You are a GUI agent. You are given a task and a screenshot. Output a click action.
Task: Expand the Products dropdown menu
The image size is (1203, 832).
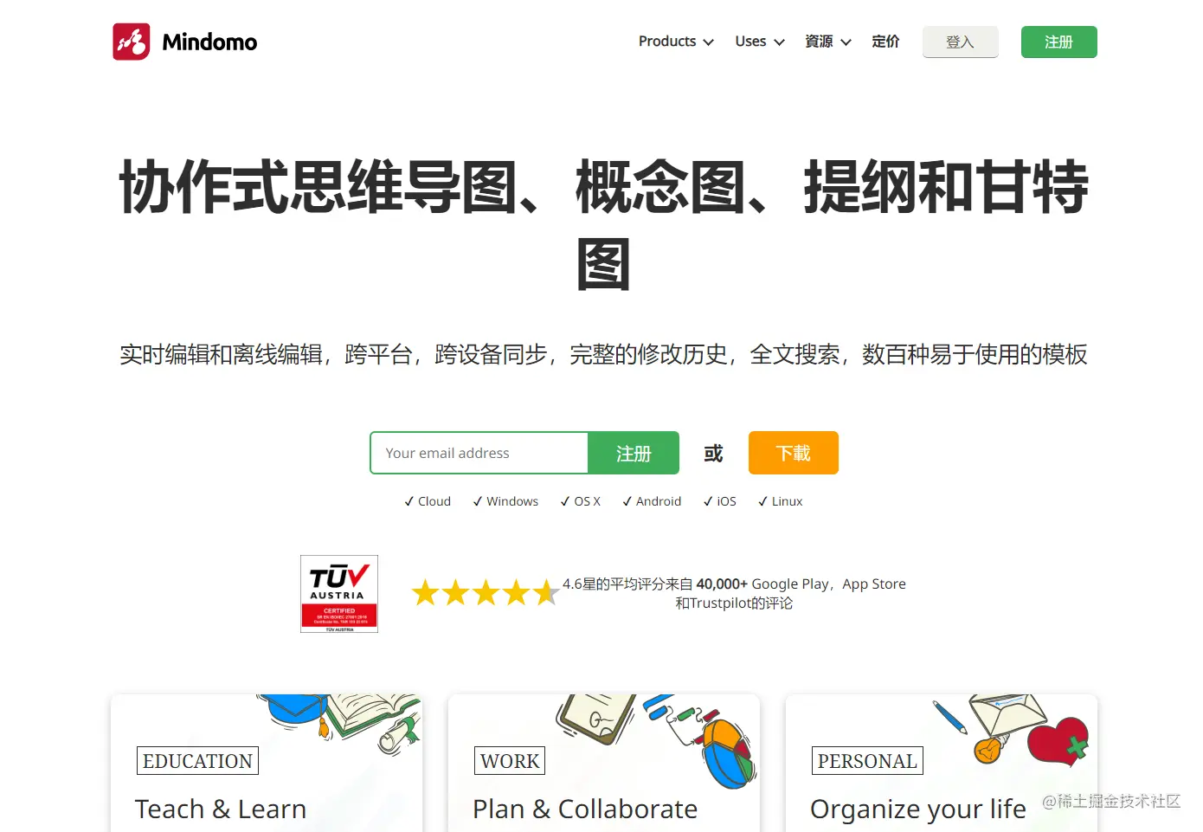[x=676, y=42]
